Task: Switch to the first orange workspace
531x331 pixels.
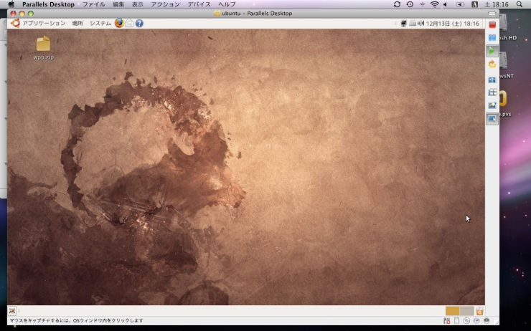Action: coord(453,311)
